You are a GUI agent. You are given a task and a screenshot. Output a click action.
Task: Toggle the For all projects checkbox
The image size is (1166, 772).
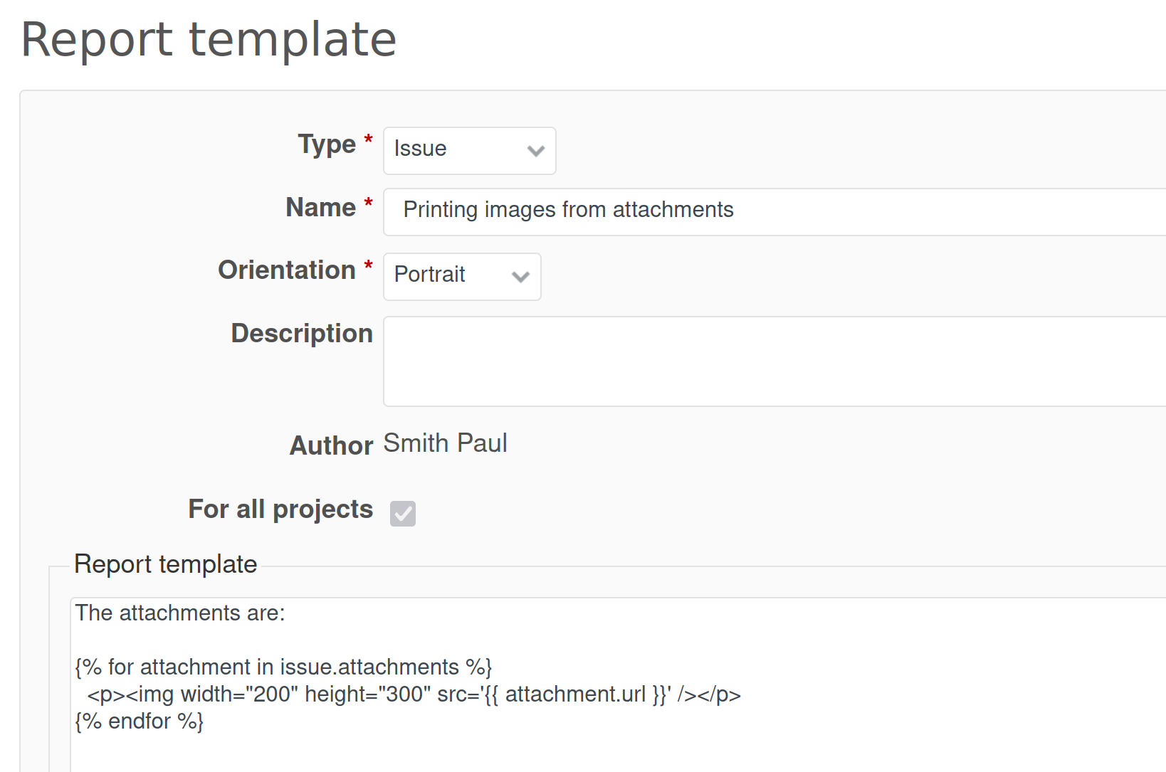[x=402, y=513]
